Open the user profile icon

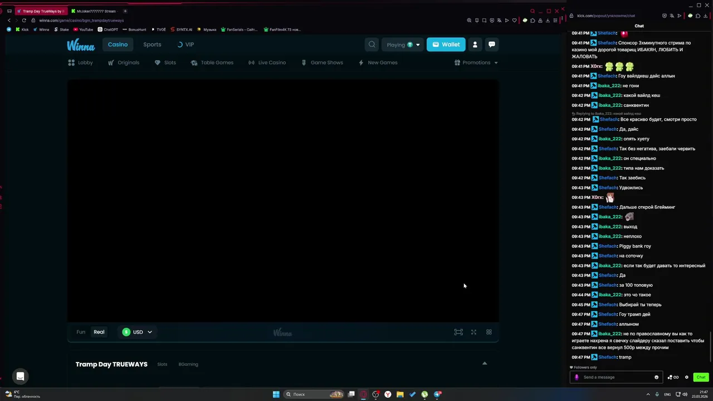tap(475, 45)
